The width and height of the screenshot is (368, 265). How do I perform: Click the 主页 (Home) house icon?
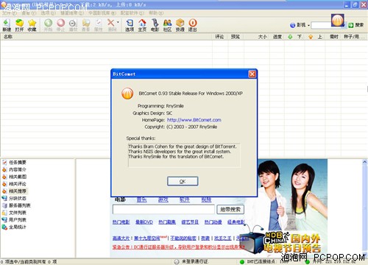click(x=142, y=25)
